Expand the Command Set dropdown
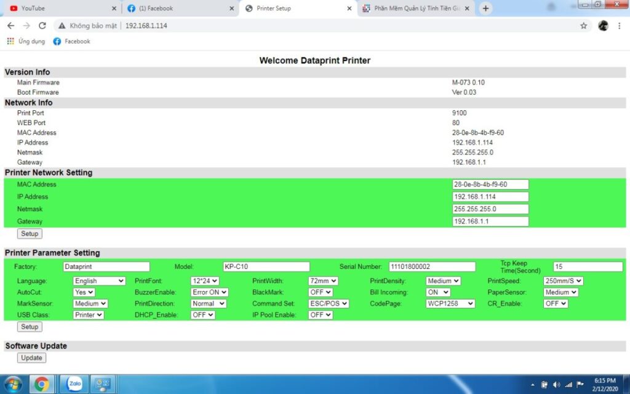The width and height of the screenshot is (630, 394). point(329,304)
